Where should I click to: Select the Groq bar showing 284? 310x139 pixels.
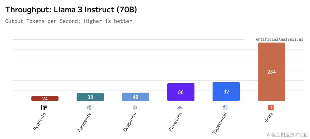[271, 72]
